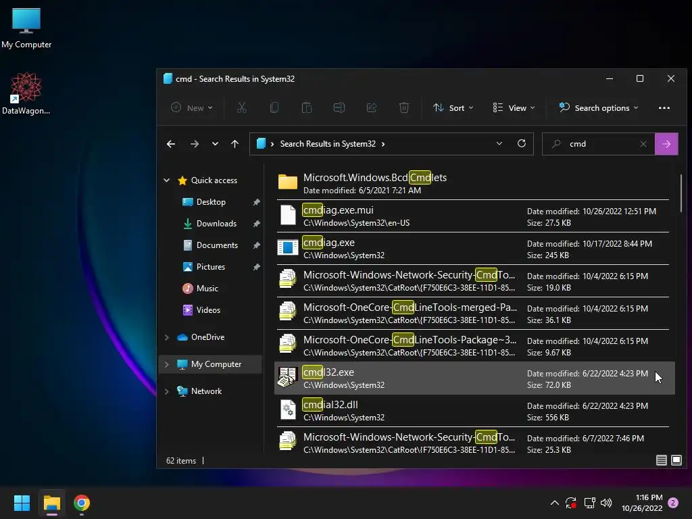Switch to large thumbnails view icon
This screenshot has width=692, height=519.
coord(676,461)
